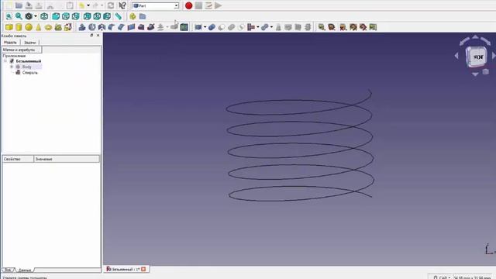The height and width of the screenshot is (279, 496).
Task: Collapse the Безымянный document node
Action: [5, 60]
